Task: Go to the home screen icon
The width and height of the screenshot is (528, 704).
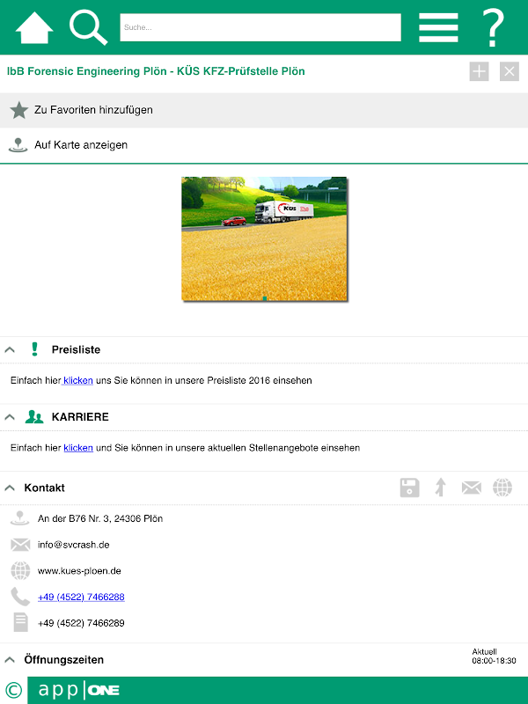Action: [x=34, y=28]
